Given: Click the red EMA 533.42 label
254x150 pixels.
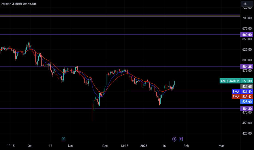Looking at the screenshot, I should click(x=242, y=97).
